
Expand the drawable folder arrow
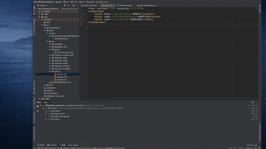point(50,44)
